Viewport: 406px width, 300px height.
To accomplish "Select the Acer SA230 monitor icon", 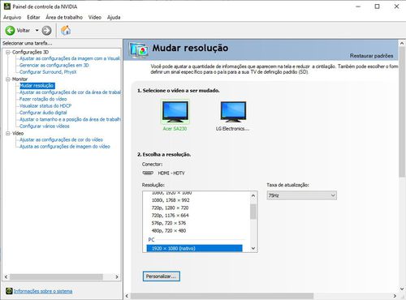I will tap(175, 112).
